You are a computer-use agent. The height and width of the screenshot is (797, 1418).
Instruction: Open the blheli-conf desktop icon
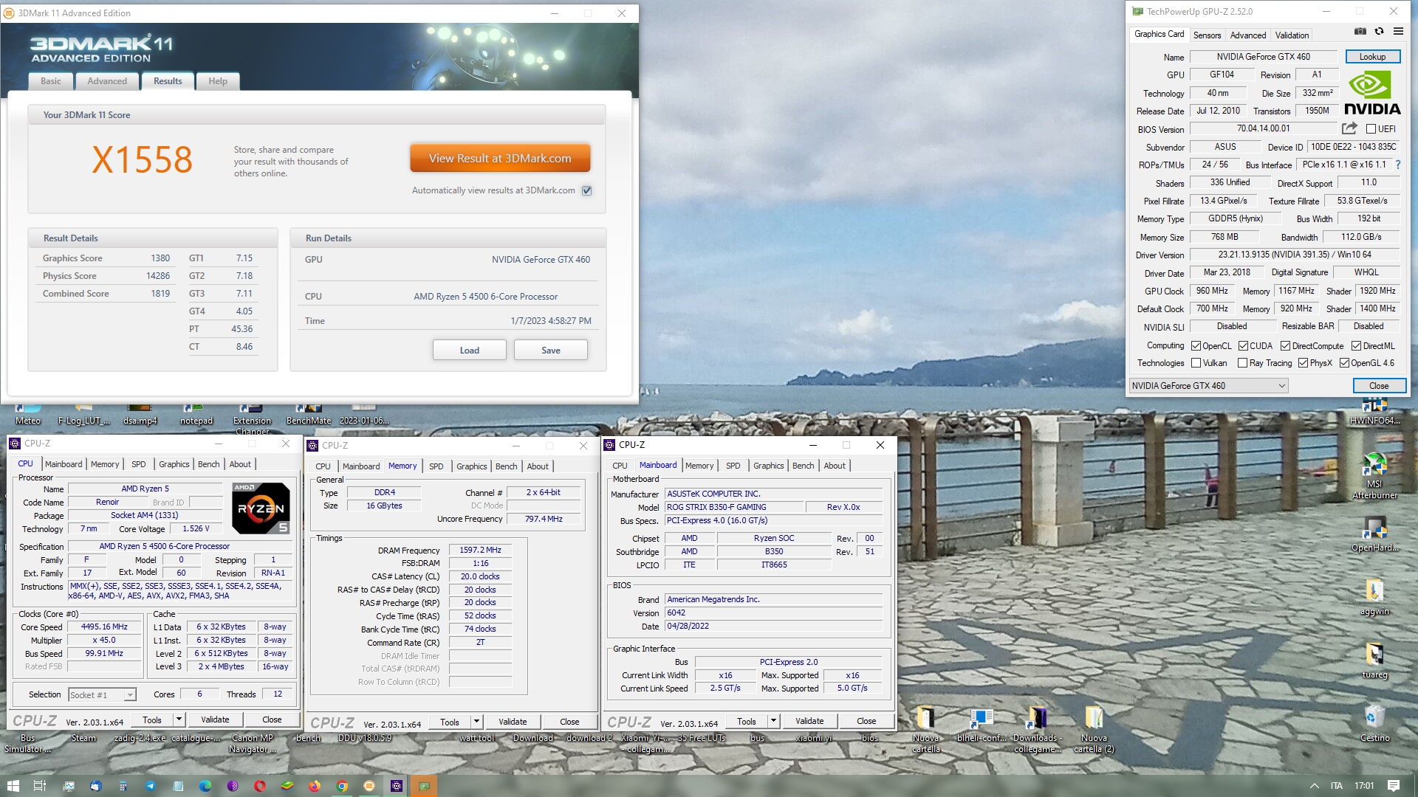(982, 724)
